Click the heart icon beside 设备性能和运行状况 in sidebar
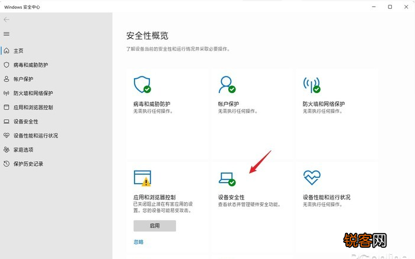The width and height of the screenshot is (415, 259). [x=7, y=136]
